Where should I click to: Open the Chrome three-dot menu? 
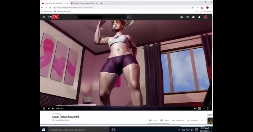[211, 7]
